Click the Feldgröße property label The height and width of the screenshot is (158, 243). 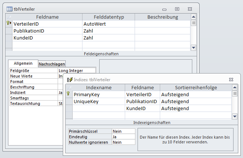point(34,71)
